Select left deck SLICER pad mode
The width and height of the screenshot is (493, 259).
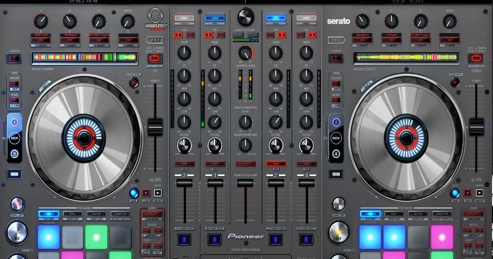(x=96, y=214)
